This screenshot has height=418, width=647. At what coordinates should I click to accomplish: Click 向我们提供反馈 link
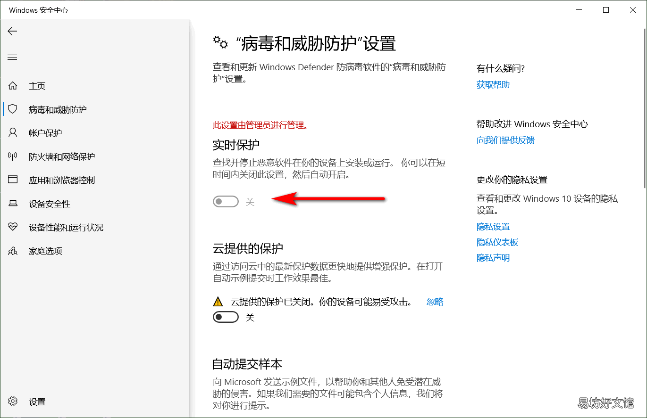pyautogui.click(x=505, y=140)
